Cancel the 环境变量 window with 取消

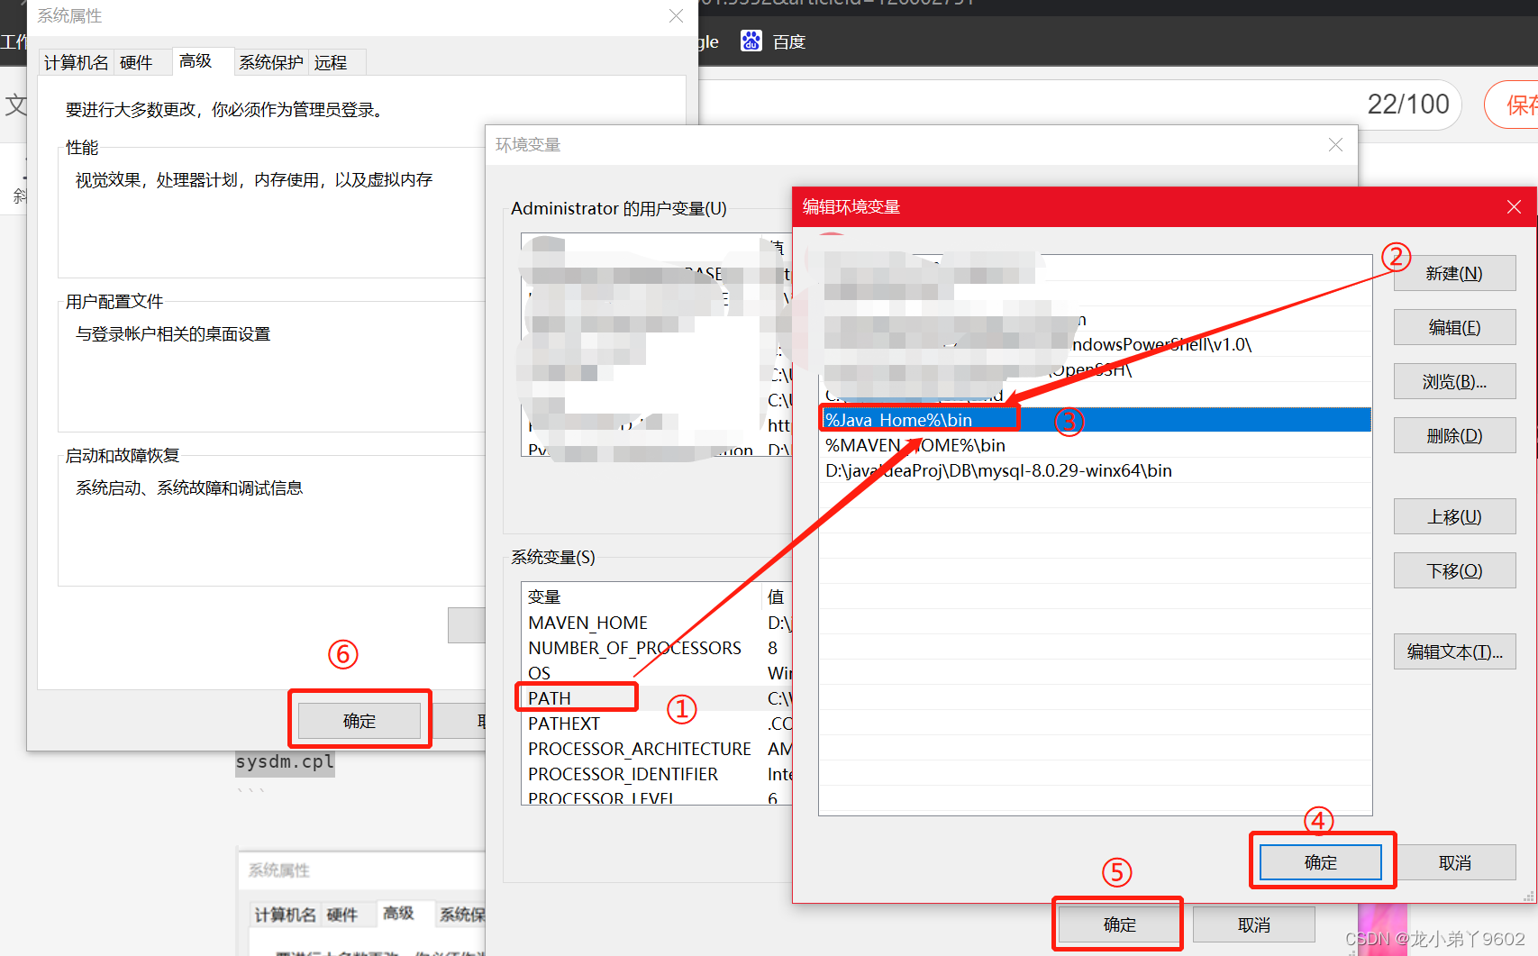(x=1253, y=924)
